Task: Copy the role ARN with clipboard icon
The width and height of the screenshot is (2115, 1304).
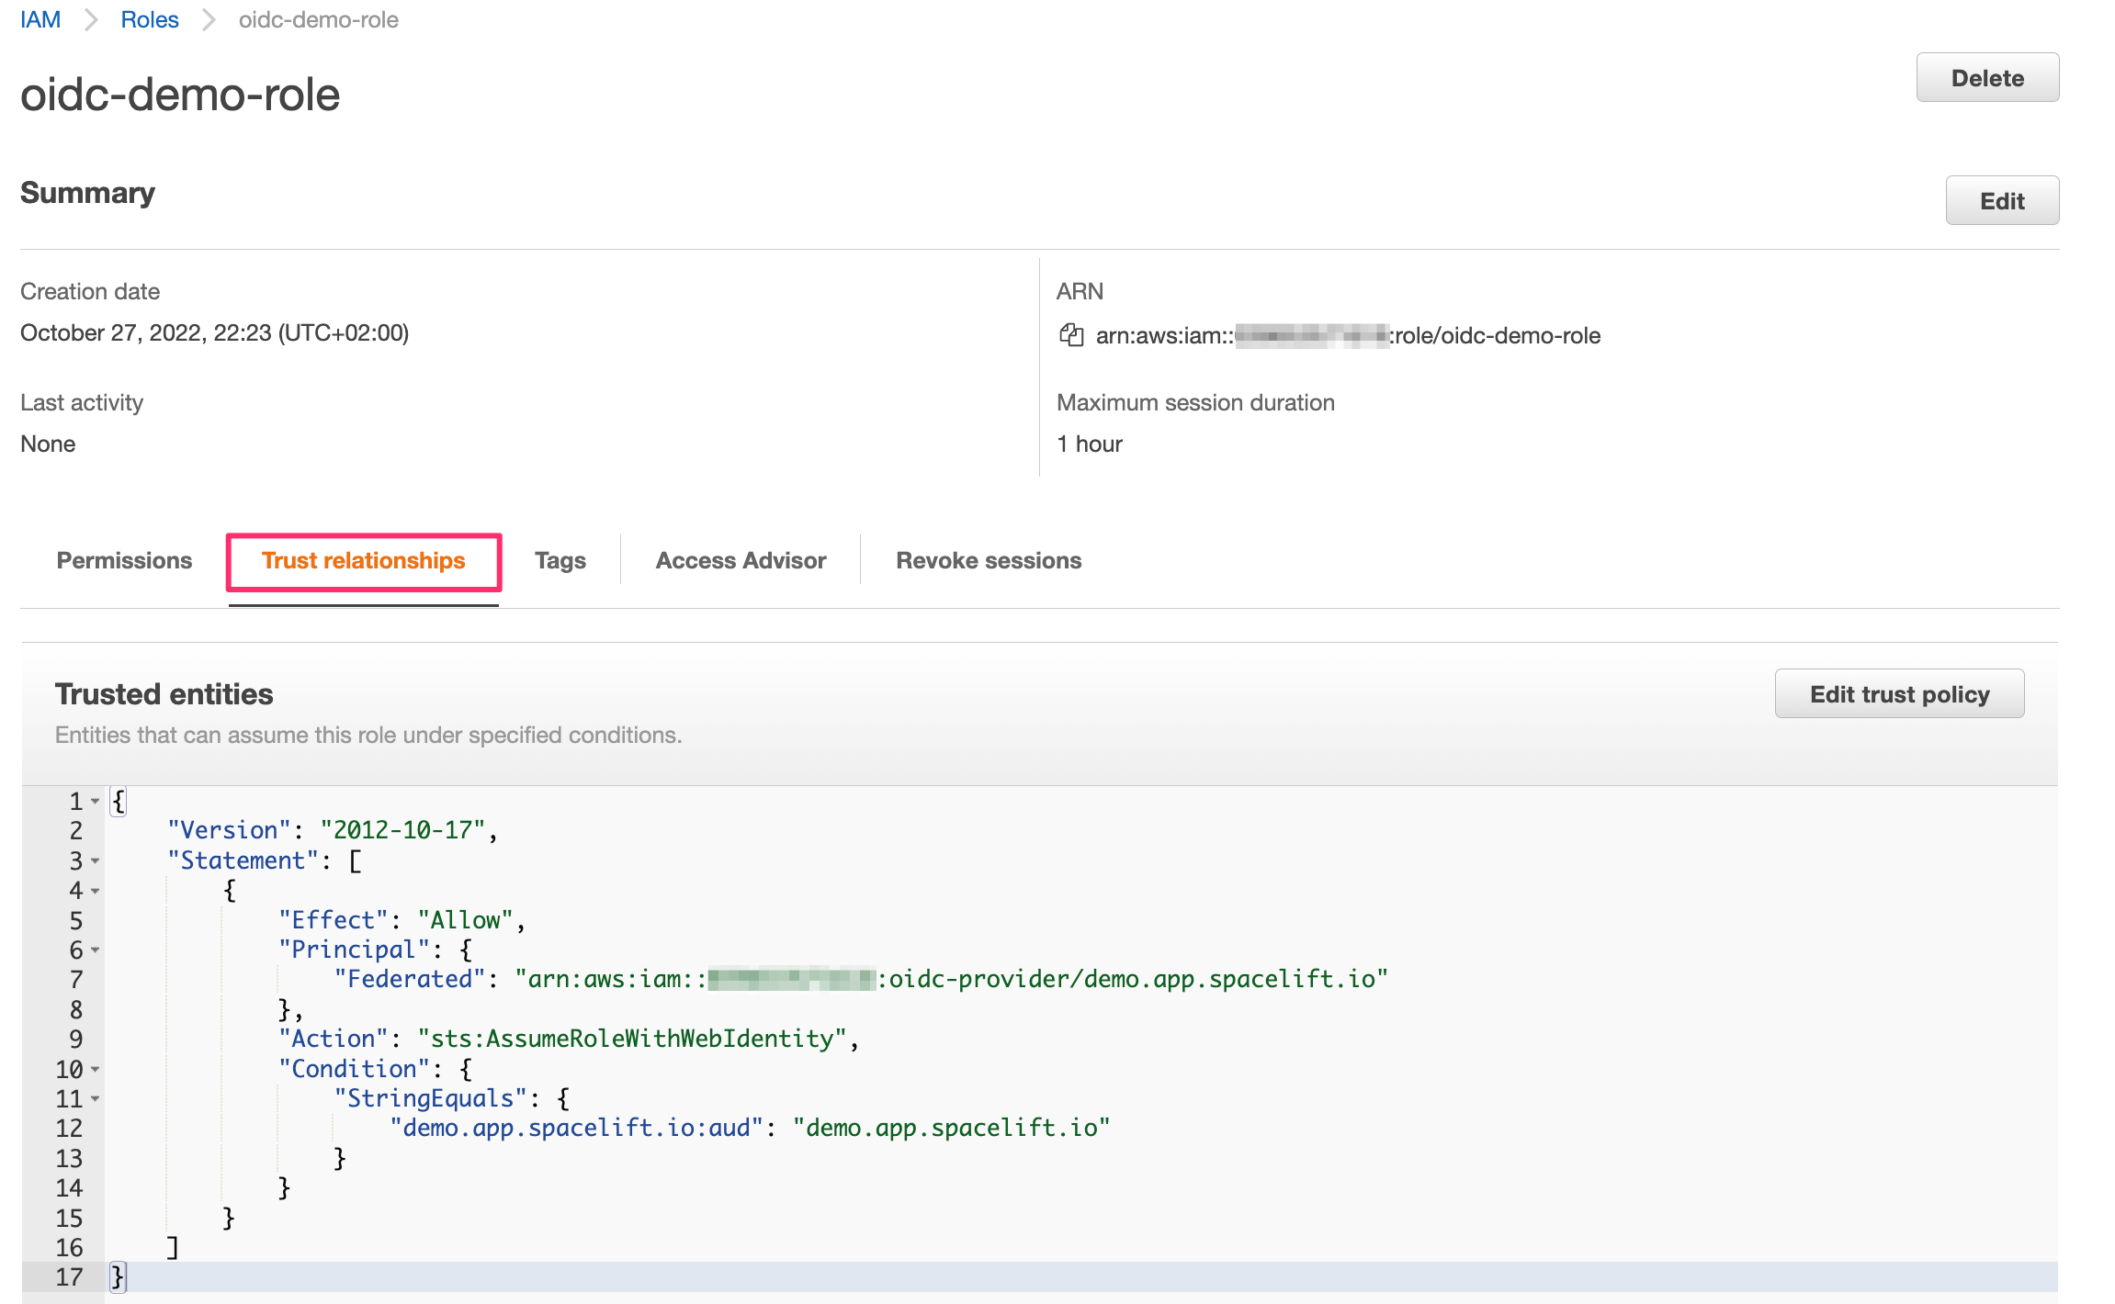Action: [x=1071, y=335]
